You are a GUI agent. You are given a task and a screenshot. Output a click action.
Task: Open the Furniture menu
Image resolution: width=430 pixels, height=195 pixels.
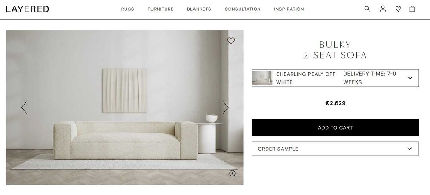click(160, 9)
